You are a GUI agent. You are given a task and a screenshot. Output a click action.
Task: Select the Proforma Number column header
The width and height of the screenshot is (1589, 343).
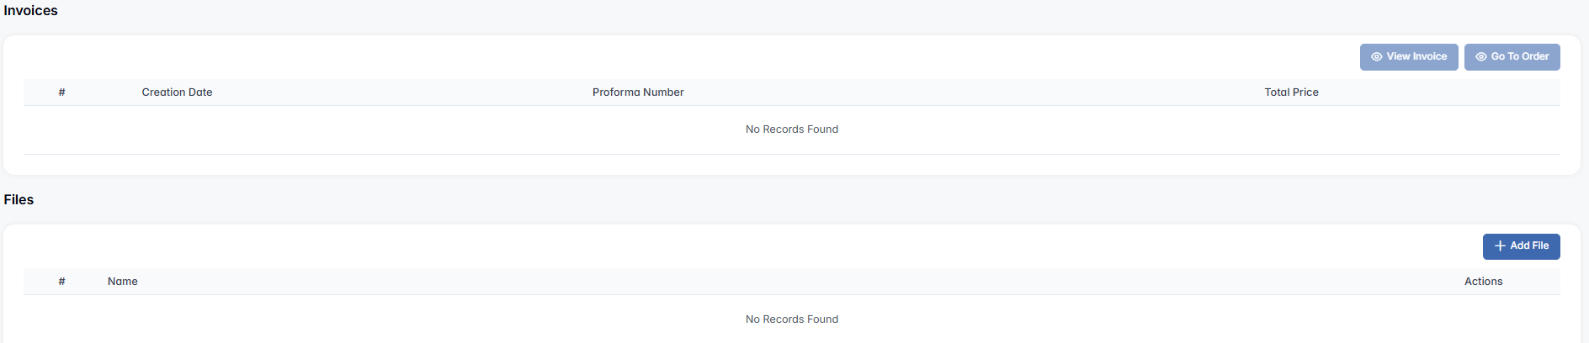pyautogui.click(x=638, y=92)
